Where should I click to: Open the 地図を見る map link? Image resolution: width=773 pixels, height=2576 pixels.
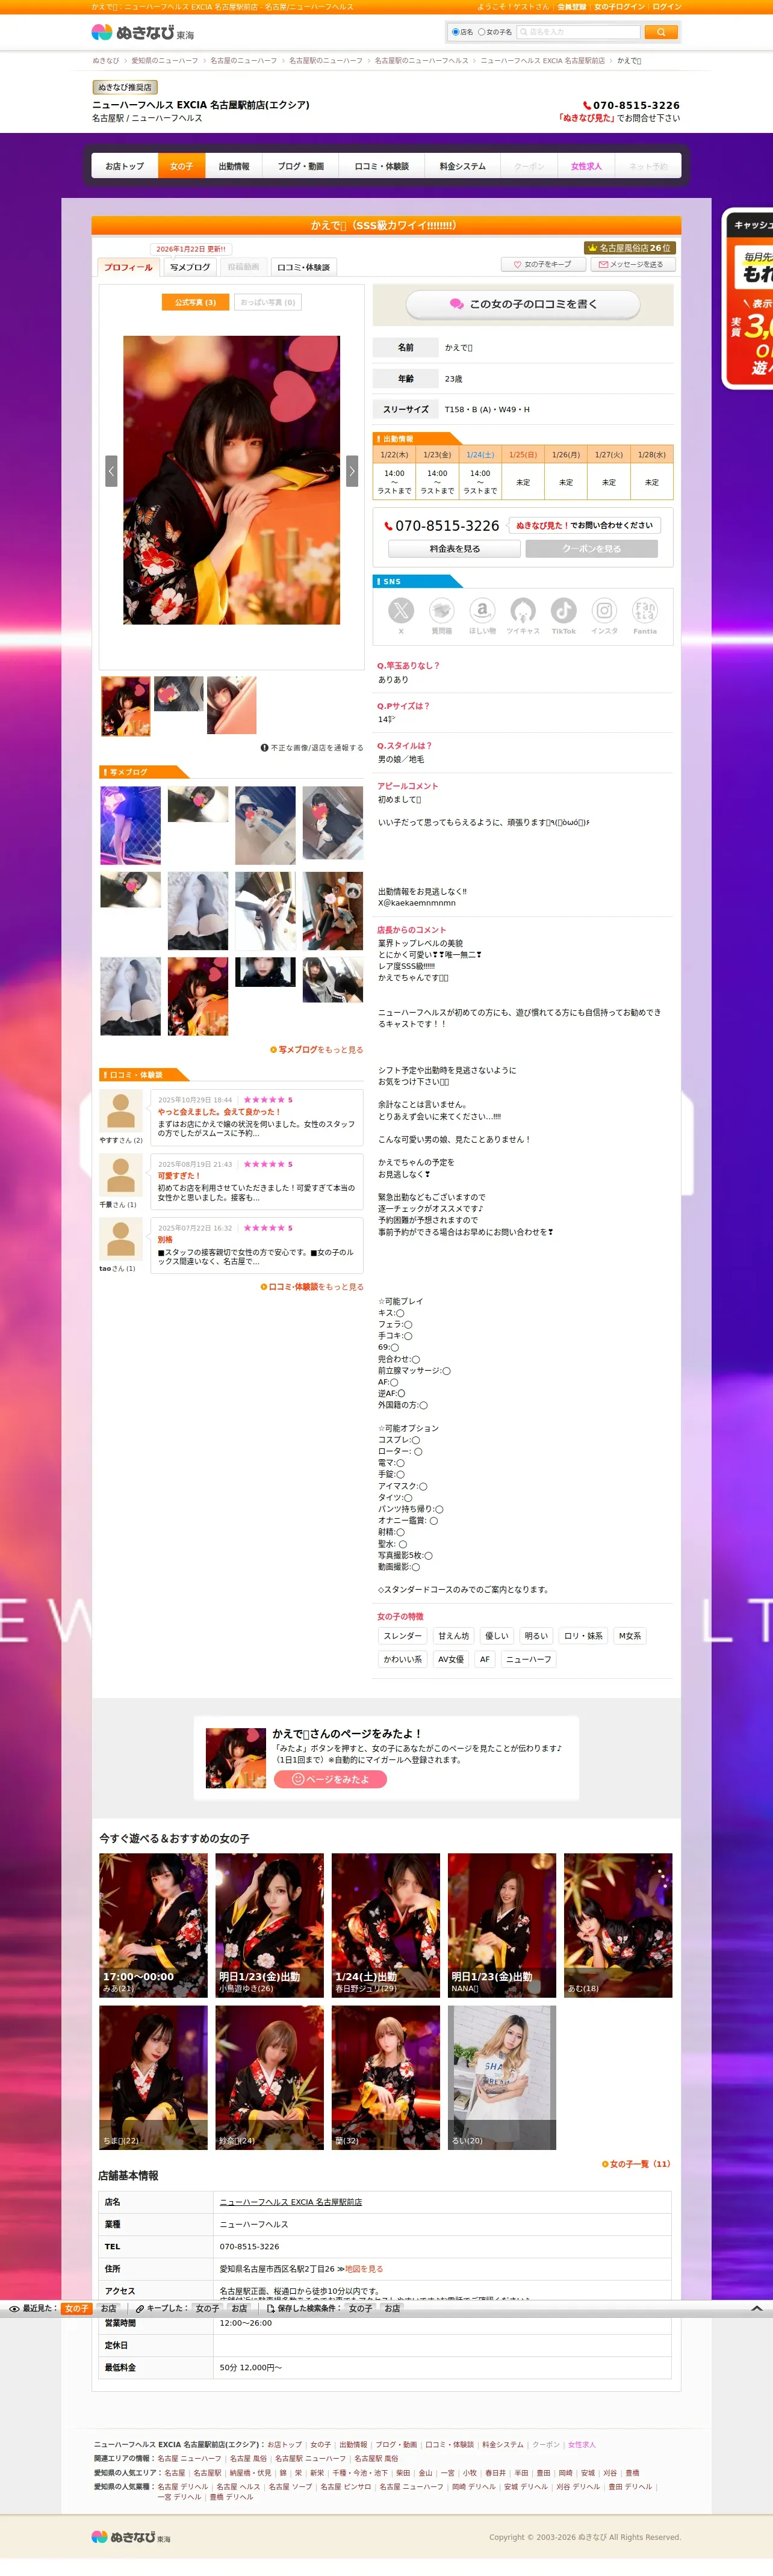click(364, 2269)
